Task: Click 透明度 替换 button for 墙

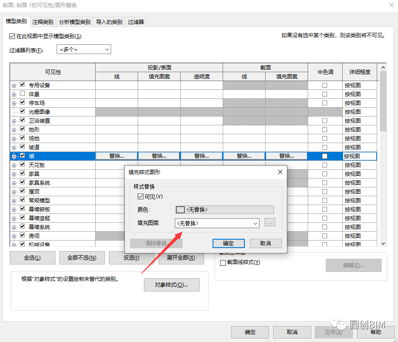Action: 201,156
